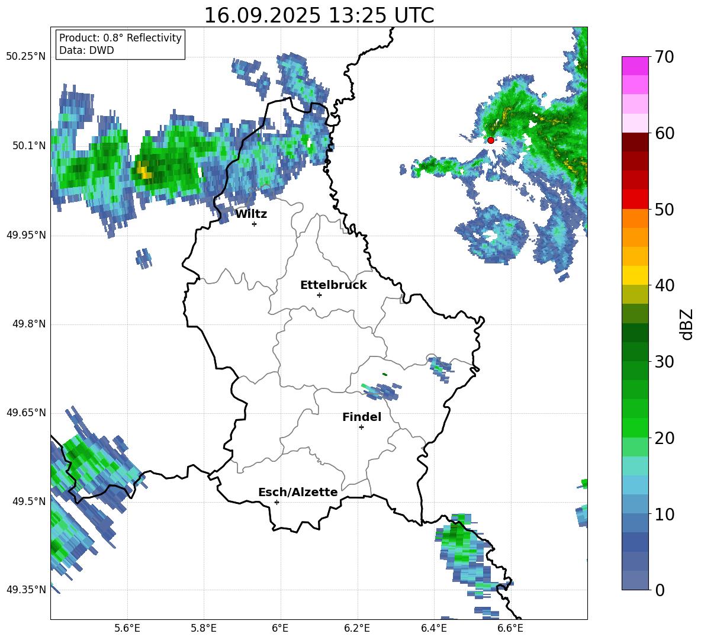Click the Data: DWD text

coord(86,50)
